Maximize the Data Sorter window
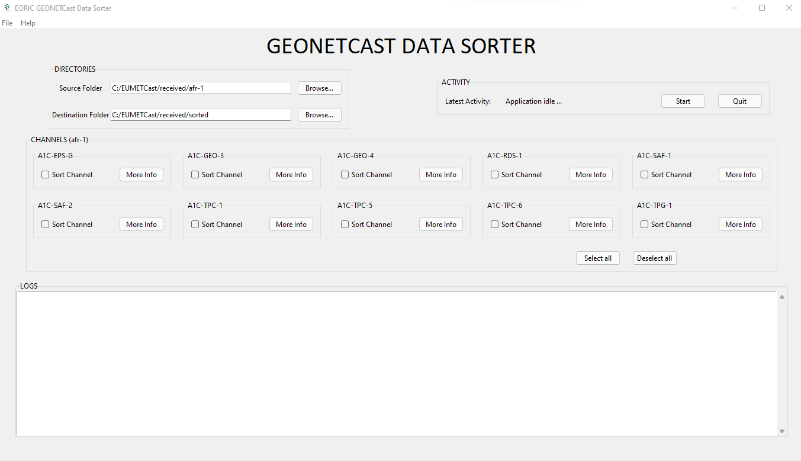The height and width of the screenshot is (461, 801). tap(762, 8)
